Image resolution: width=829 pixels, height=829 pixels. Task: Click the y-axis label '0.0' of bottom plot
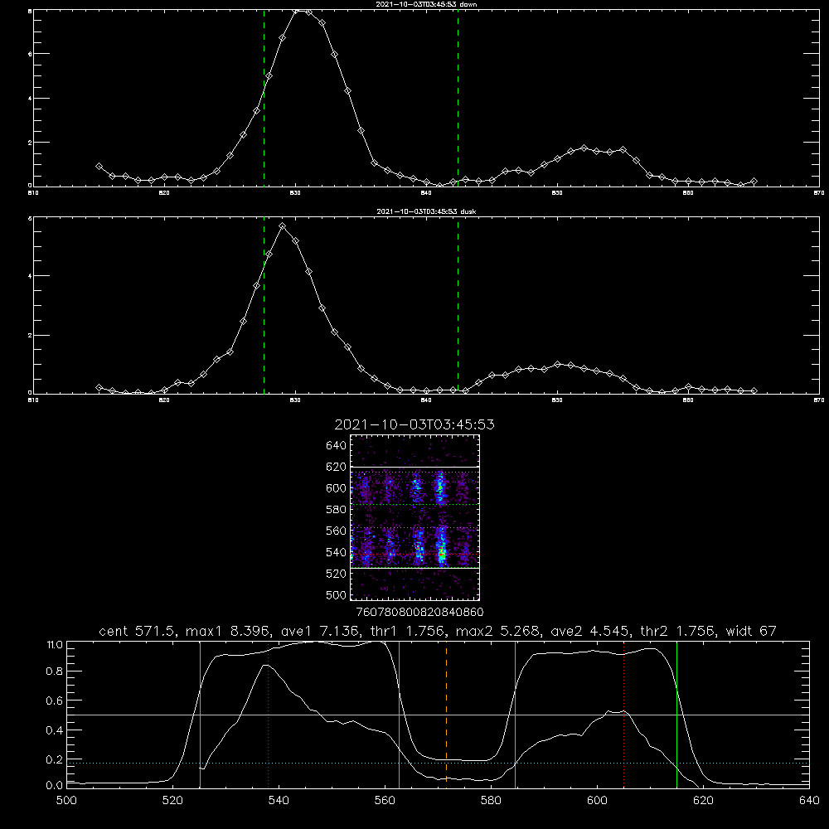click(x=55, y=785)
